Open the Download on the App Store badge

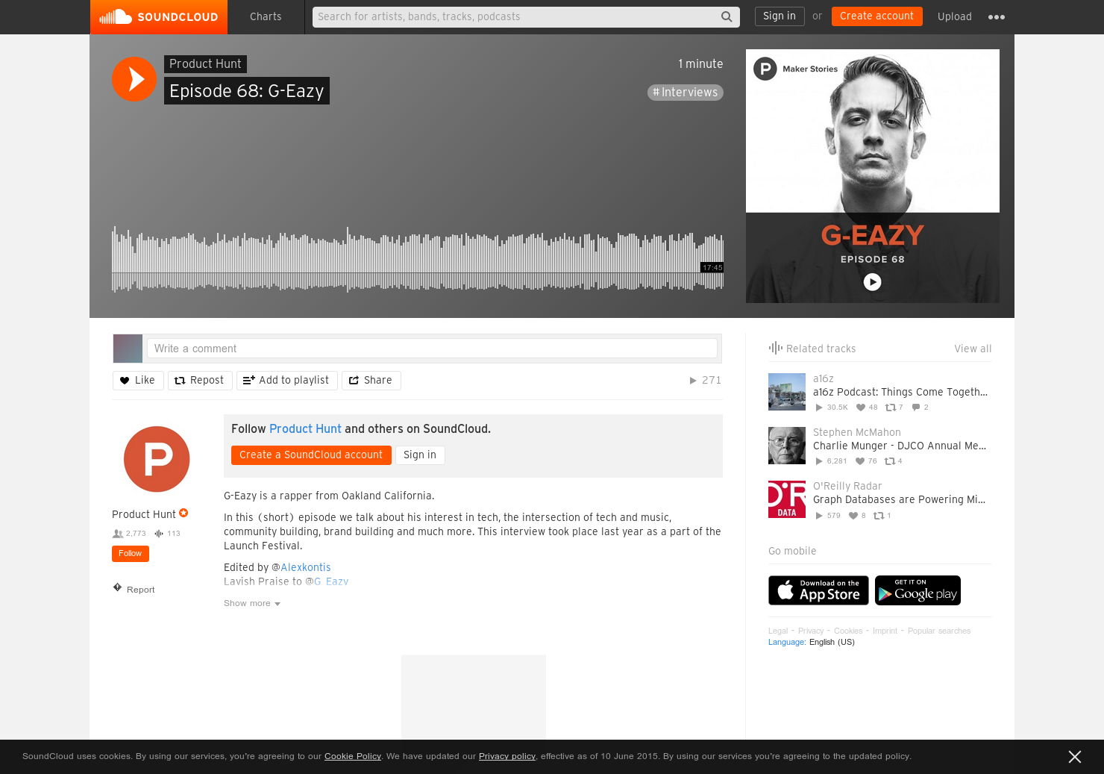point(818,590)
